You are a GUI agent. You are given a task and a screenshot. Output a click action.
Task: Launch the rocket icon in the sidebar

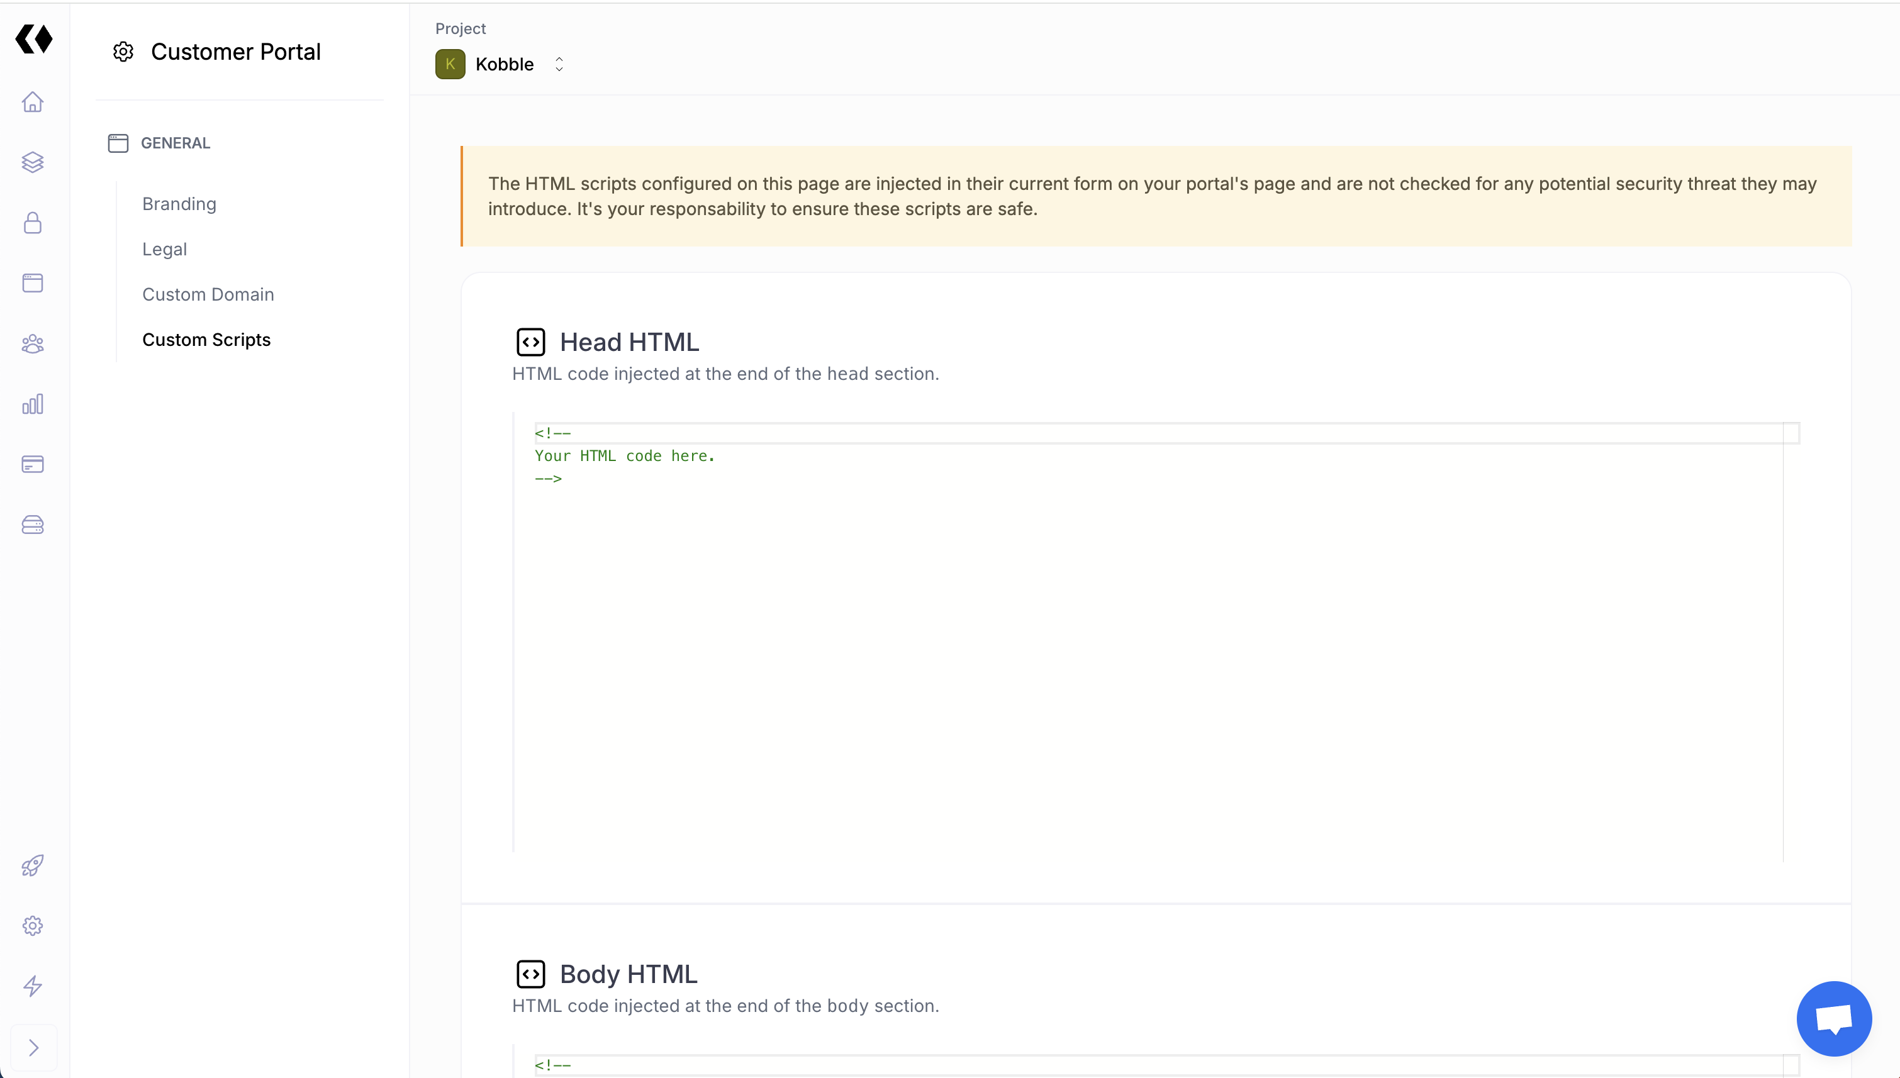click(x=33, y=865)
